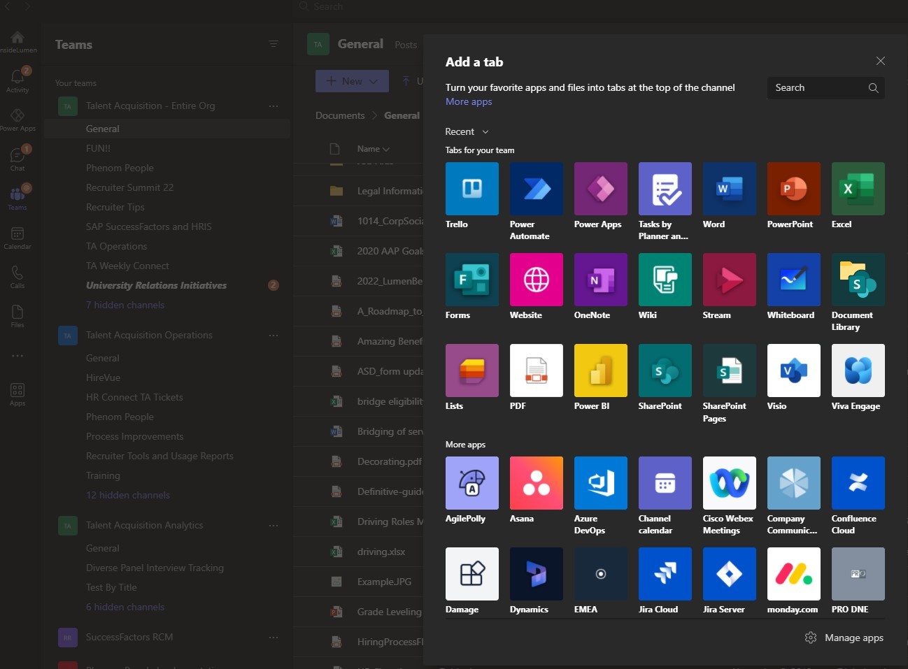908x669 pixels.
Task: Add the Lists app tab
Action: 471,371
